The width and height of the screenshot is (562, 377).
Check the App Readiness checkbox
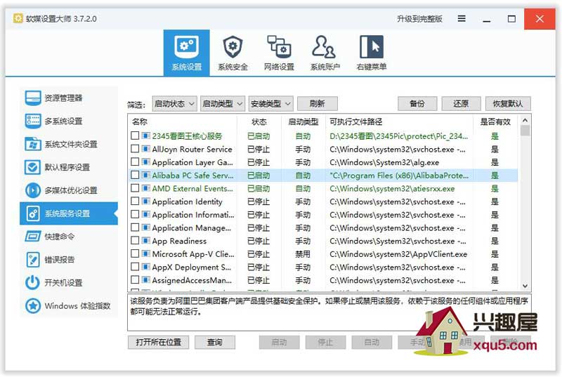click(x=135, y=241)
